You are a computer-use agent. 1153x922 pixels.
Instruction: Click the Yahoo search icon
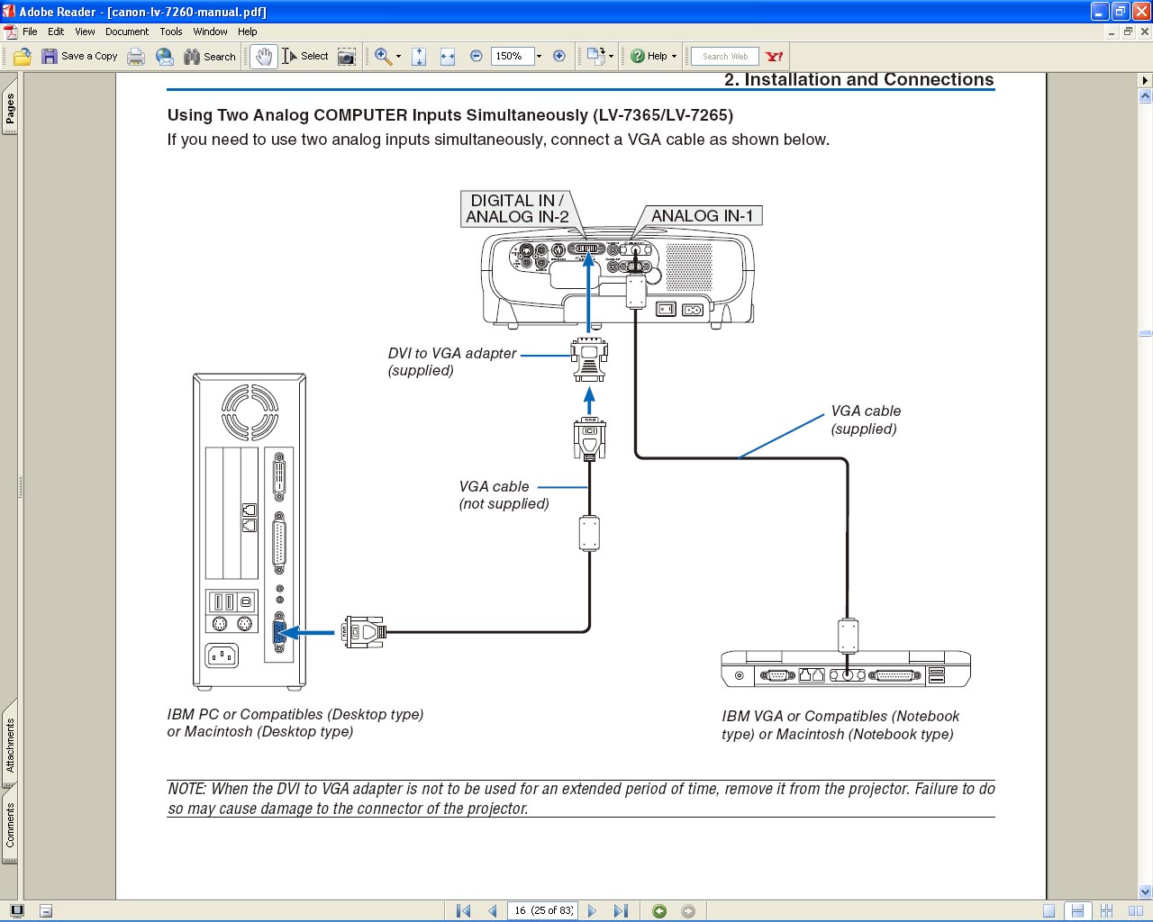tap(775, 56)
